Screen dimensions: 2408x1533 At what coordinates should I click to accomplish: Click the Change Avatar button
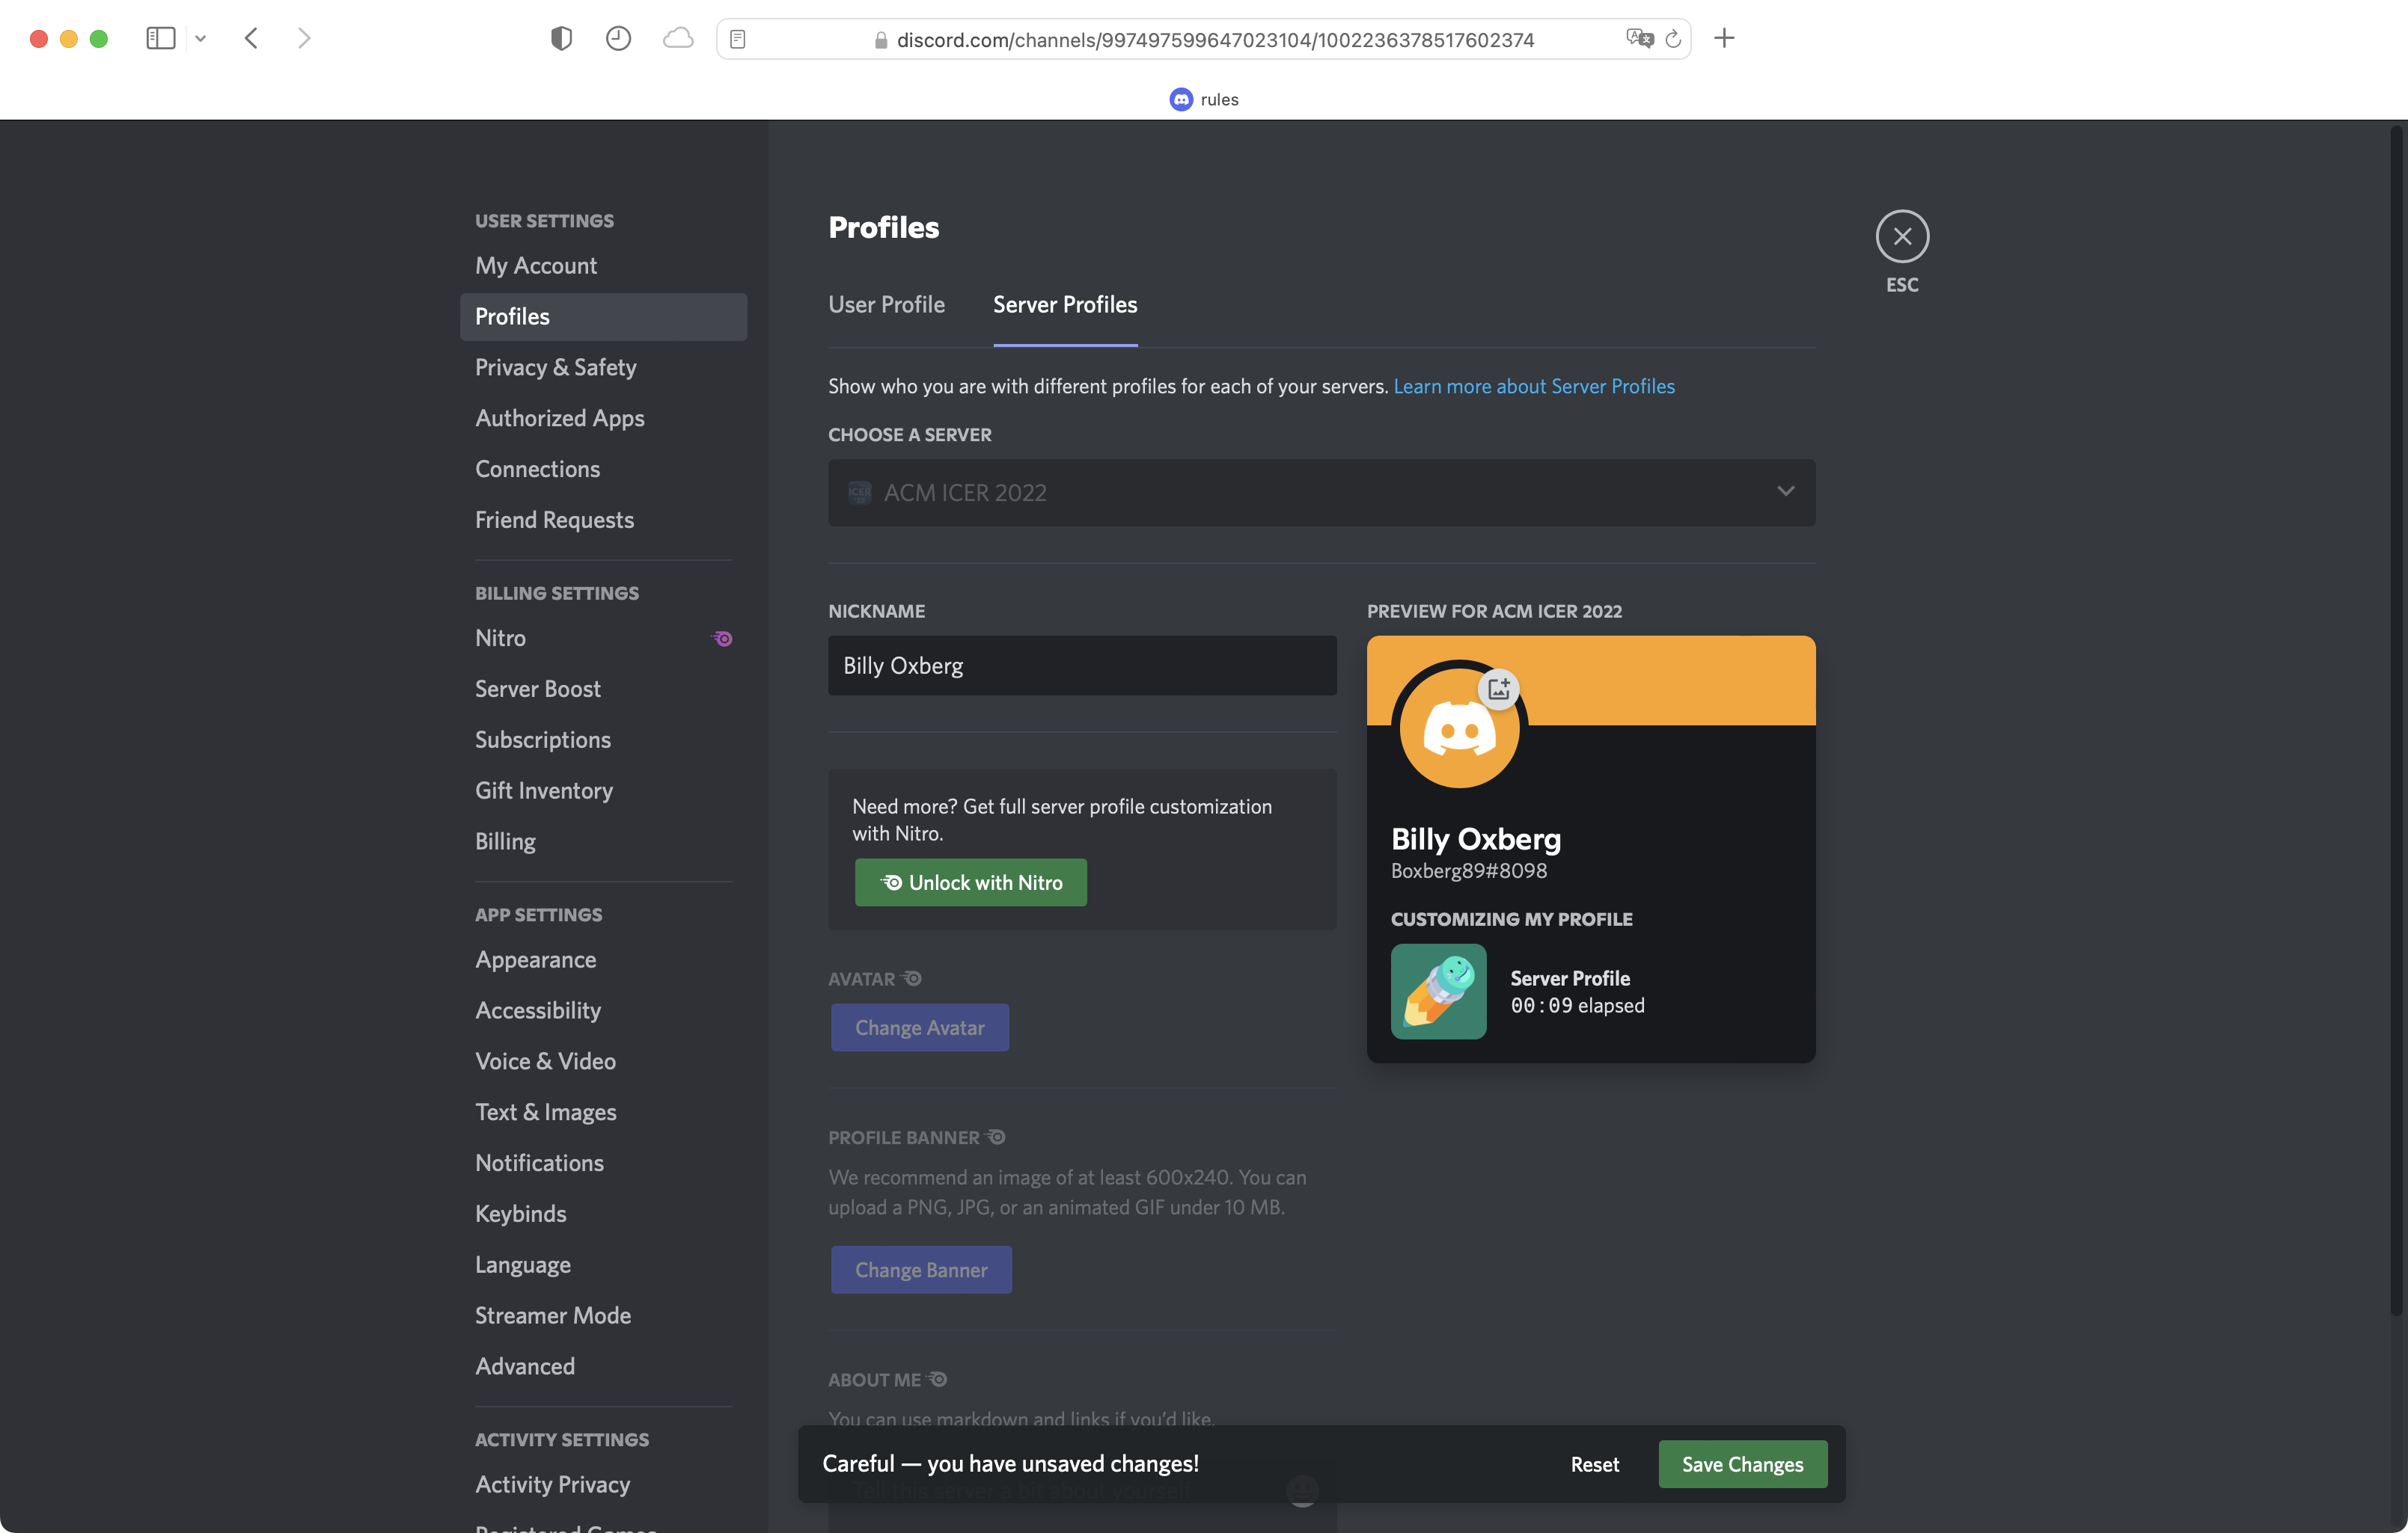920,1027
